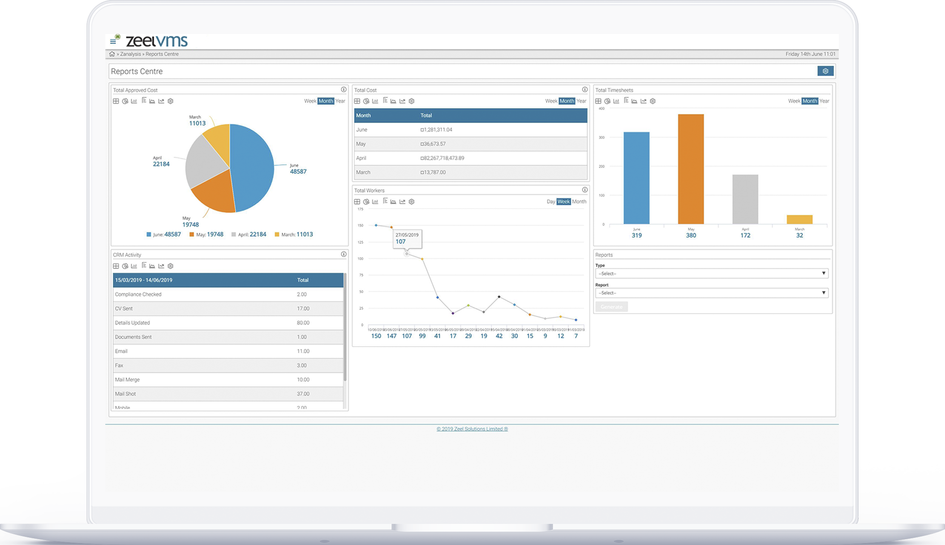Switch Total Approved Cost to table view
The image size is (945, 545).
(x=116, y=101)
